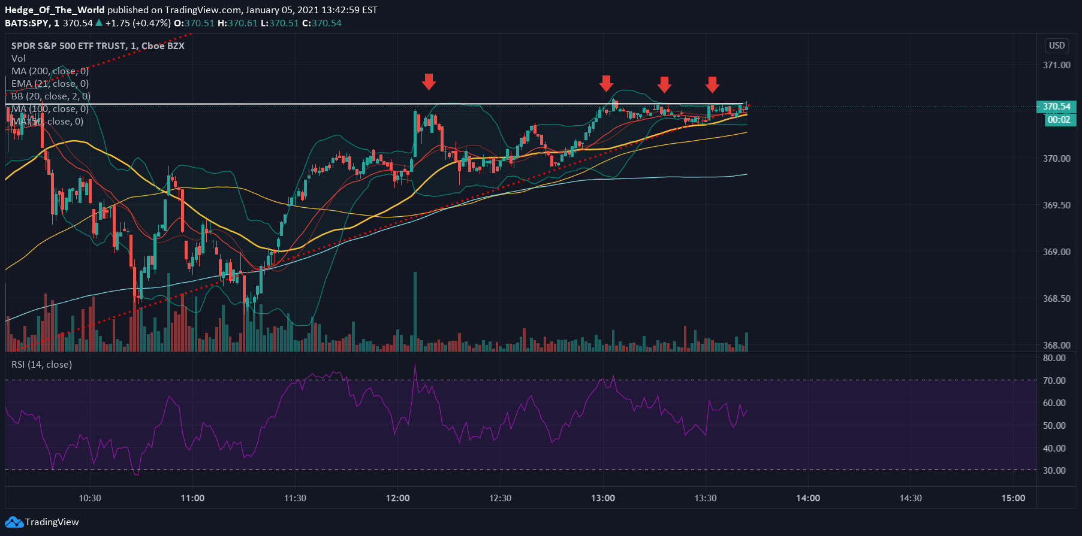Click the 10:30 time axis label
The width and height of the screenshot is (1082, 536).
(90, 498)
